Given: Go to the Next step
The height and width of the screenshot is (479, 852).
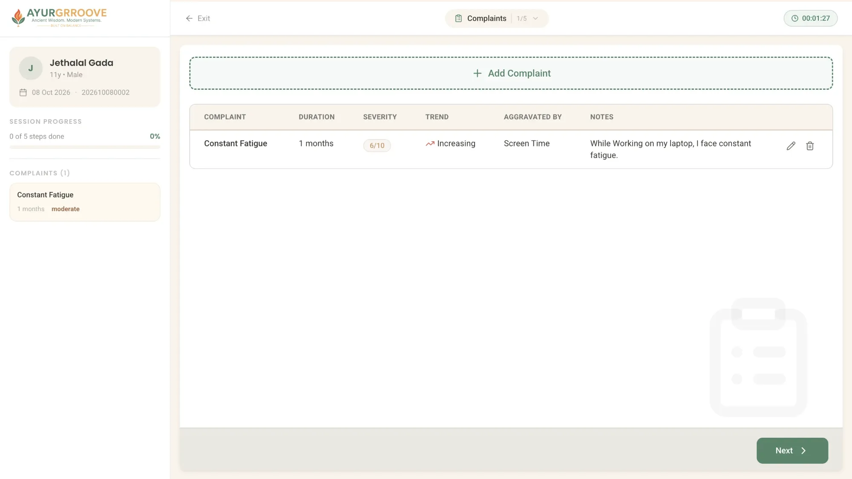Looking at the screenshot, I should [792, 450].
